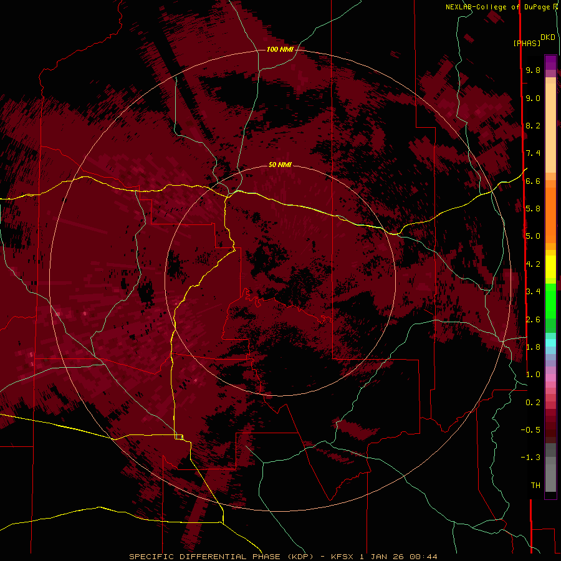This screenshot has width=561, height=561.
Task: Select the 5.0 value on the scale
Action: coord(533,236)
